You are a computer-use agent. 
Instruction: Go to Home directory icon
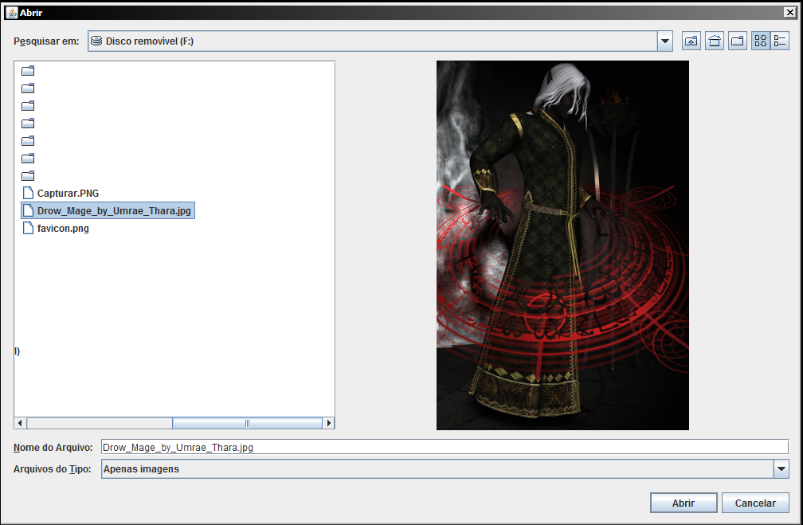(715, 41)
